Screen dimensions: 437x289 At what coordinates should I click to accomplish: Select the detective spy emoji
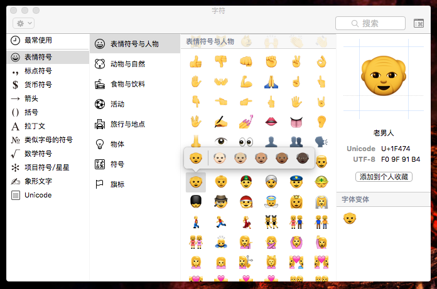point(221,202)
